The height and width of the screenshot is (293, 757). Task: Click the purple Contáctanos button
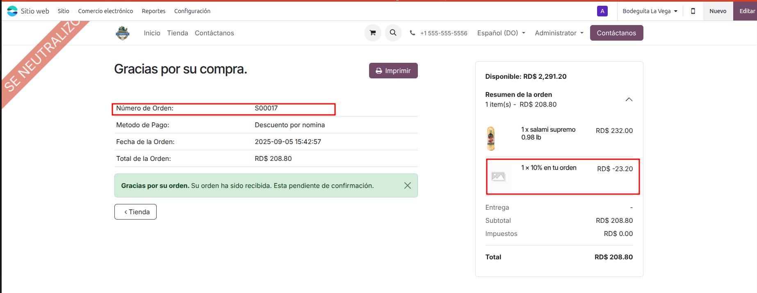pyautogui.click(x=616, y=33)
